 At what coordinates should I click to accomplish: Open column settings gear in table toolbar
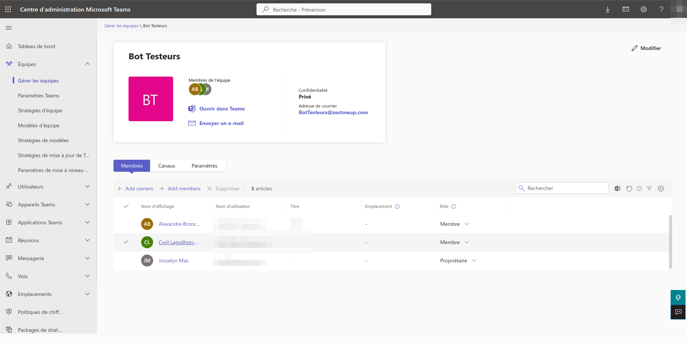[661, 188]
